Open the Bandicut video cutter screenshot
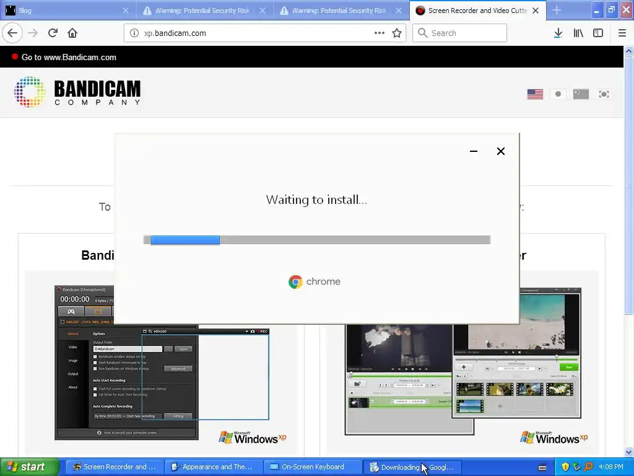This screenshot has height=476, width=634. pos(463,361)
